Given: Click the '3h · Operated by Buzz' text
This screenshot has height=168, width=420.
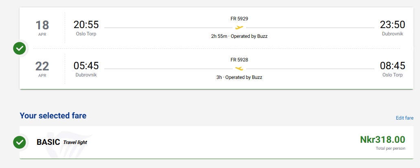Looking at the screenshot, I should click(239, 77).
